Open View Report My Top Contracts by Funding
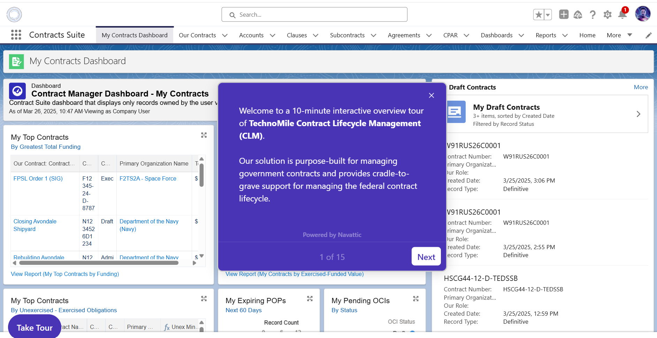The height and width of the screenshot is (338, 657). tap(65, 274)
